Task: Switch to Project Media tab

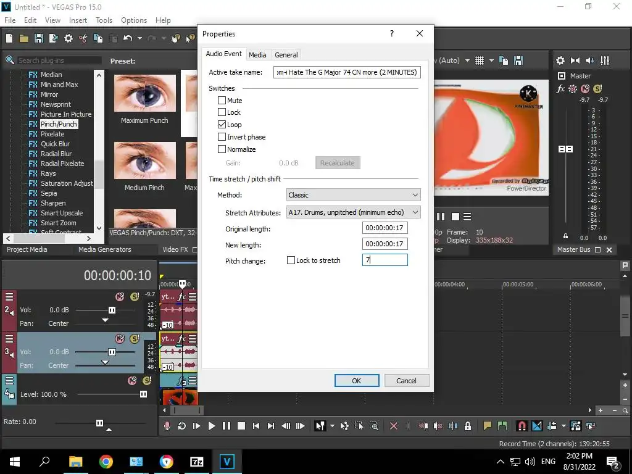Action: click(27, 249)
